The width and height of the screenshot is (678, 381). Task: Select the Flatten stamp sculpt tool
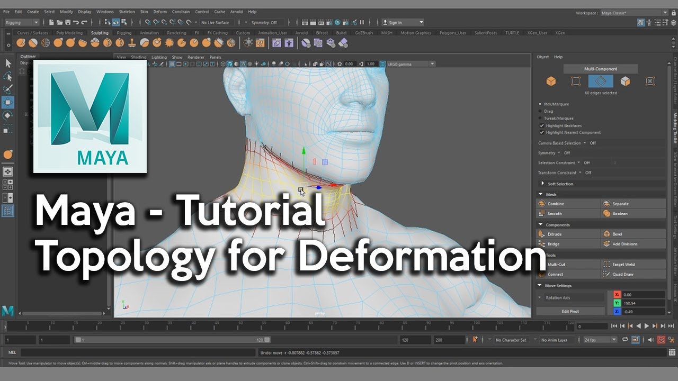point(131,43)
